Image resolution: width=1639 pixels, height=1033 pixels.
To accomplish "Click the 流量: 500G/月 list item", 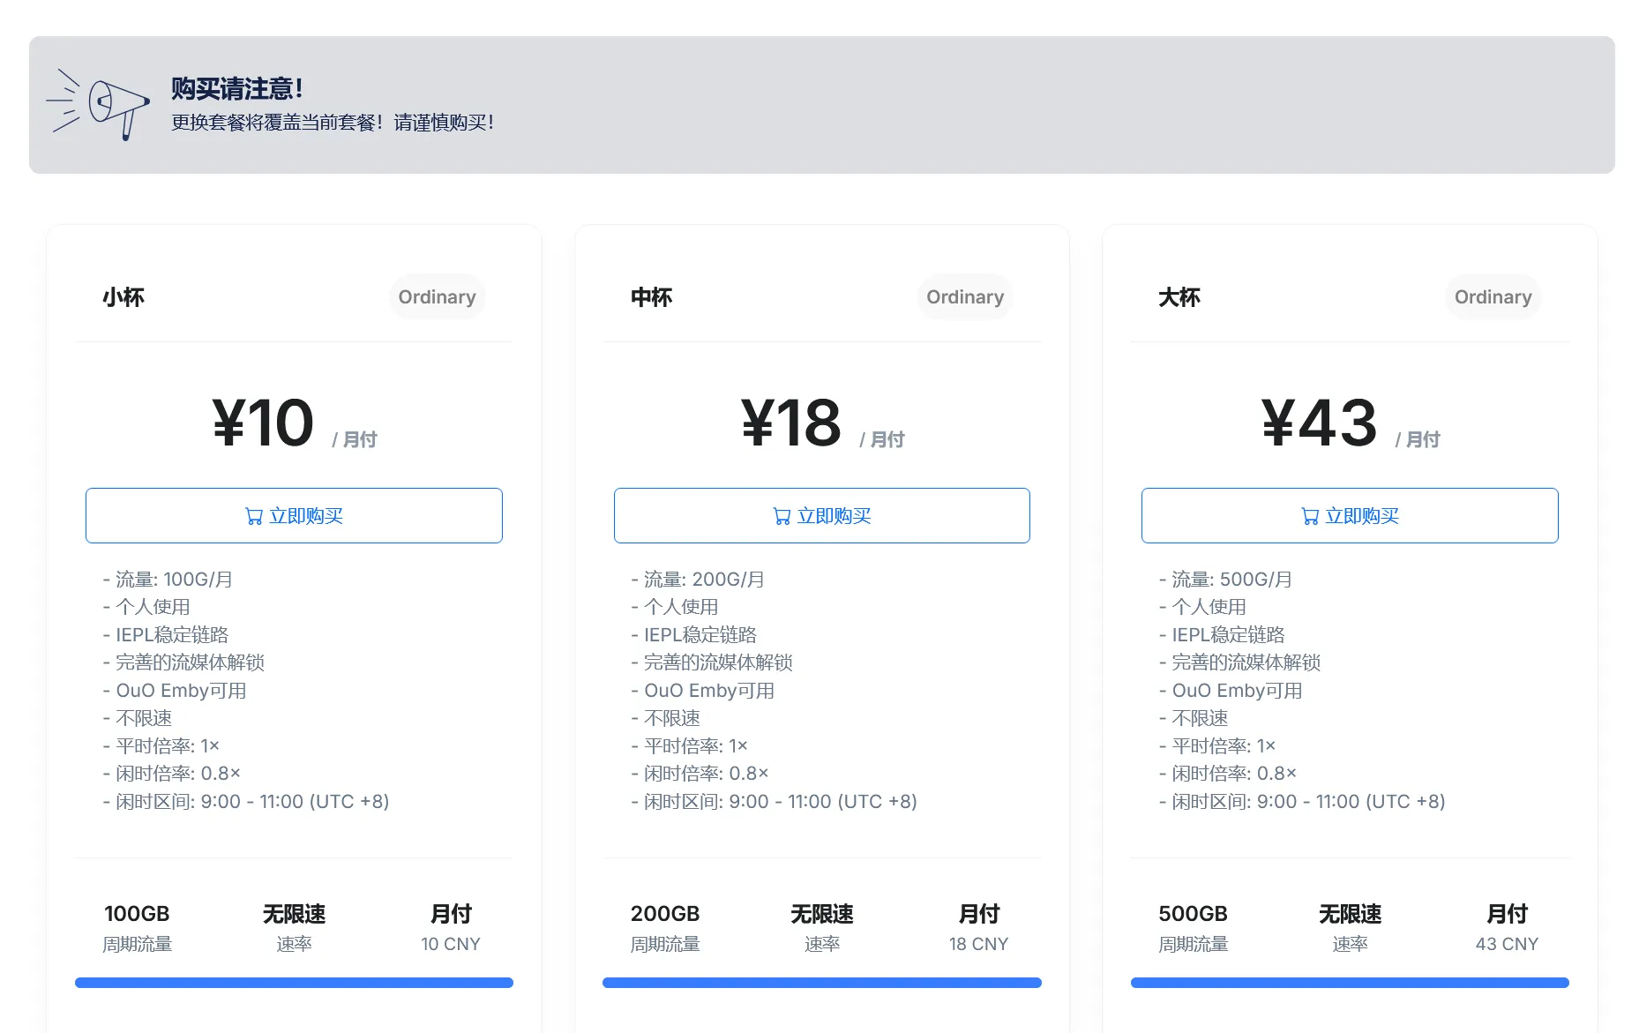I will coord(1224,579).
